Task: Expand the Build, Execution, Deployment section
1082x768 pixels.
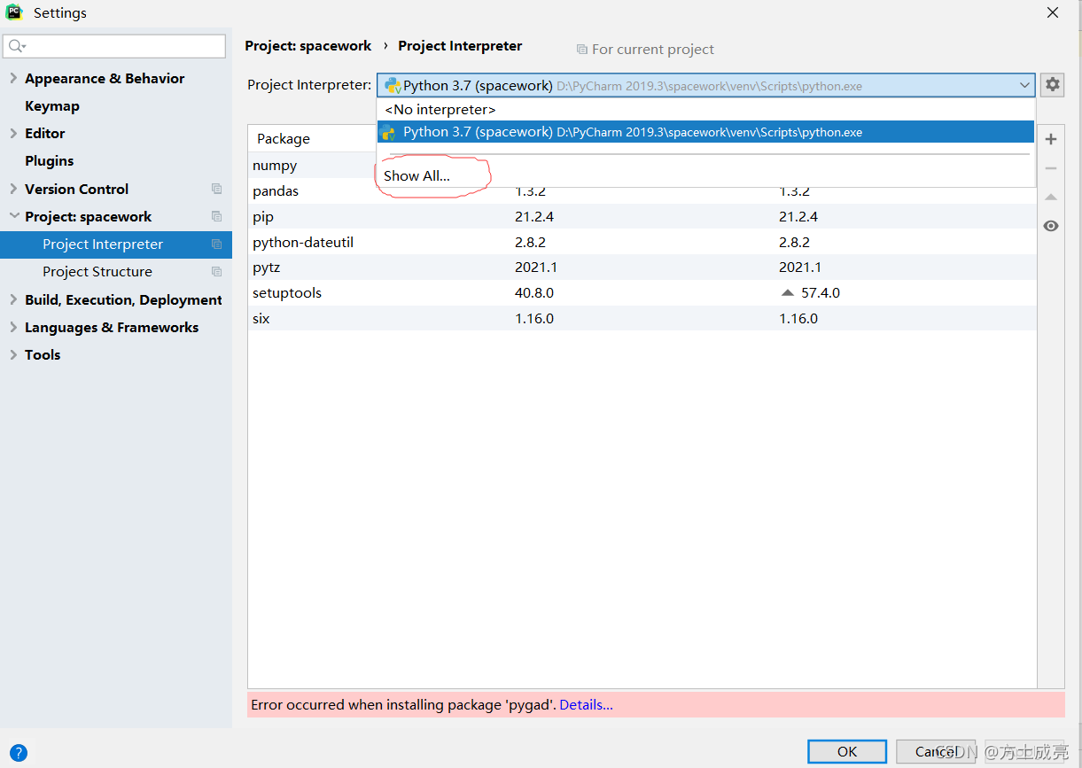Action: 13,299
